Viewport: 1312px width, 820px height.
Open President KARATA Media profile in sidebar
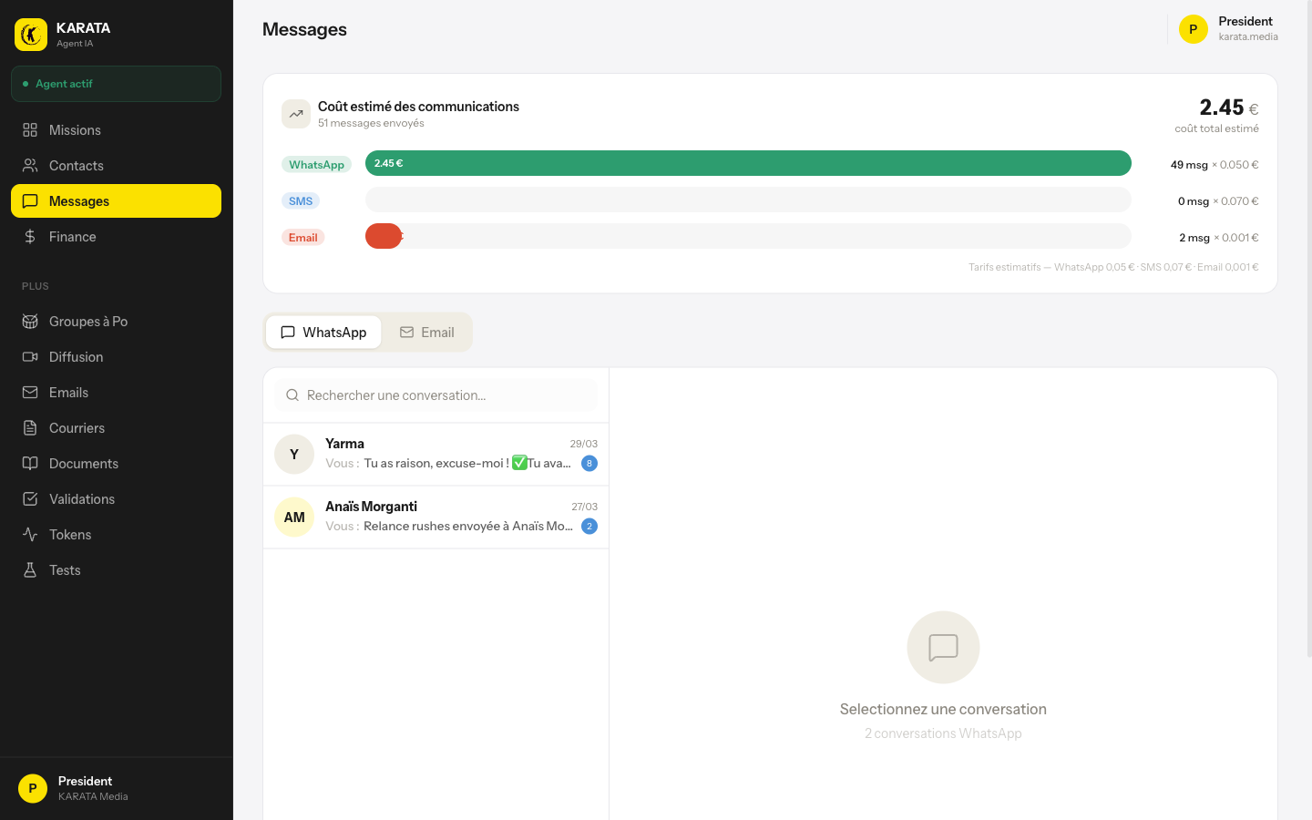click(x=116, y=788)
